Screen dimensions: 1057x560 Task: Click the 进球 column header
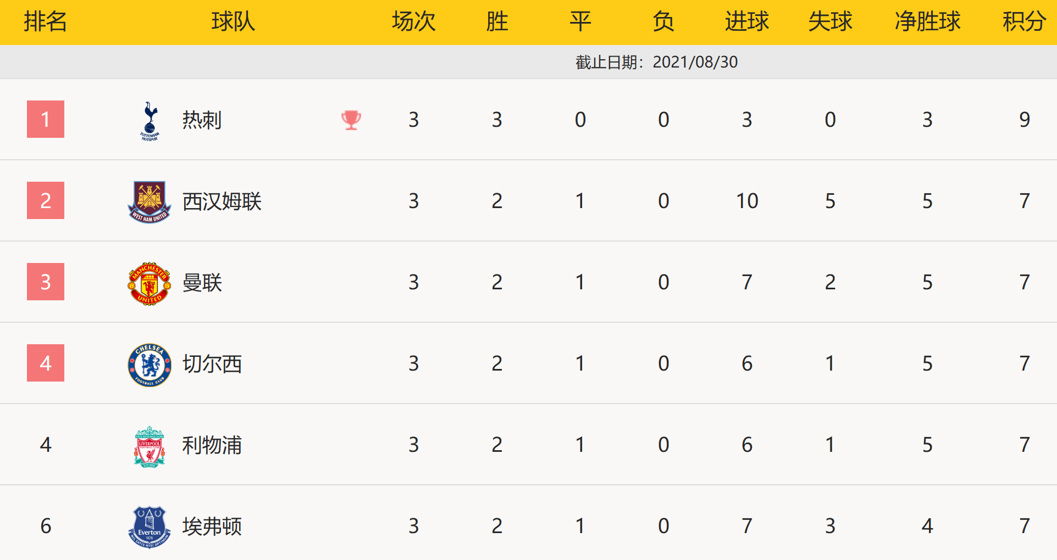coord(746,22)
